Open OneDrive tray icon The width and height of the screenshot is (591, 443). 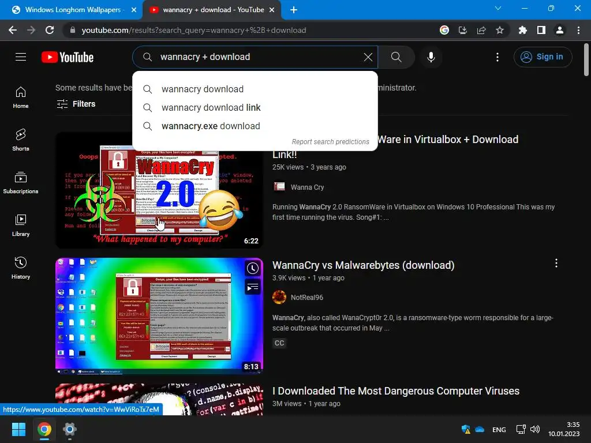[x=480, y=429]
